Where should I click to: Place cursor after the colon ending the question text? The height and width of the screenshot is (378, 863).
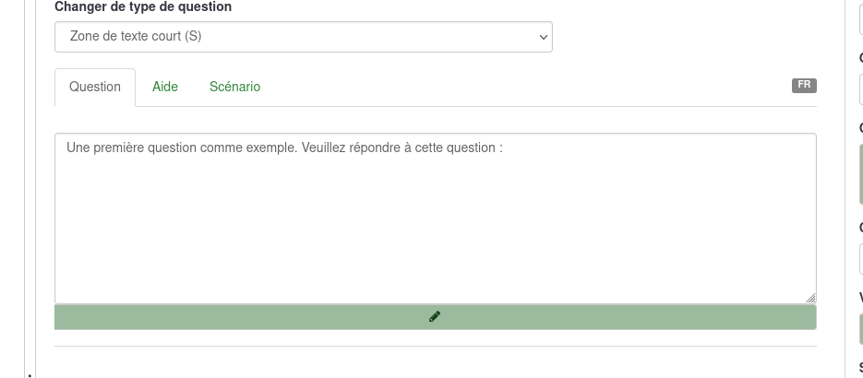coord(504,148)
